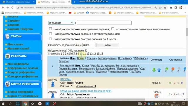Open Chrome from the taskbar

pos(25,104)
